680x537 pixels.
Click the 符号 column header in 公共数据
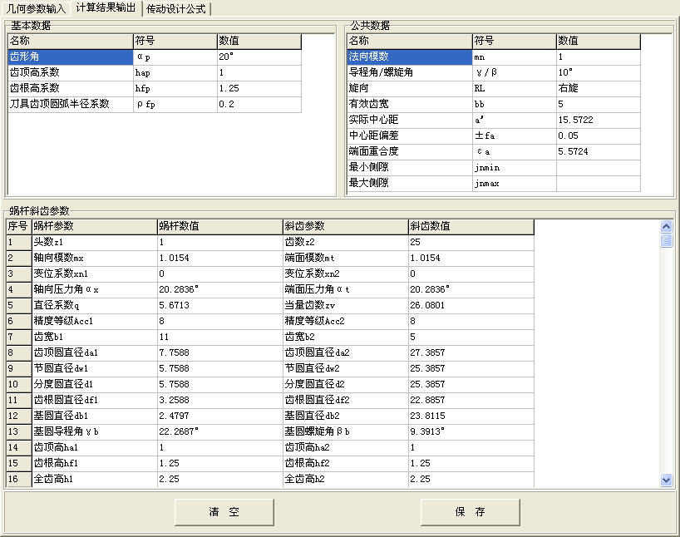(515, 42)
